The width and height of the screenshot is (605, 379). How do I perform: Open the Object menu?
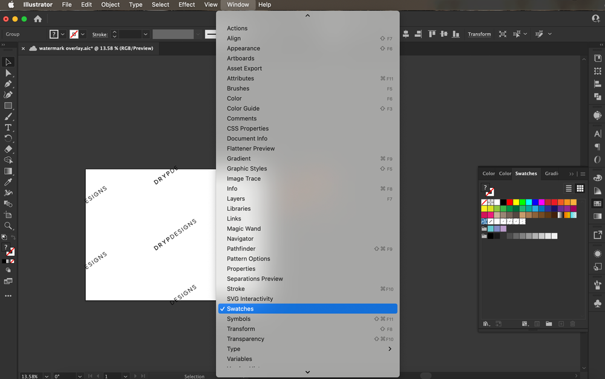point(110,5)
